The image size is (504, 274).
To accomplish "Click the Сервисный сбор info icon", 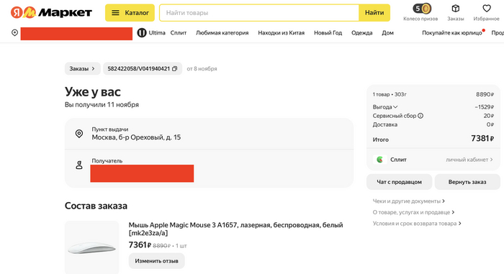I will (x=420, y=116).
